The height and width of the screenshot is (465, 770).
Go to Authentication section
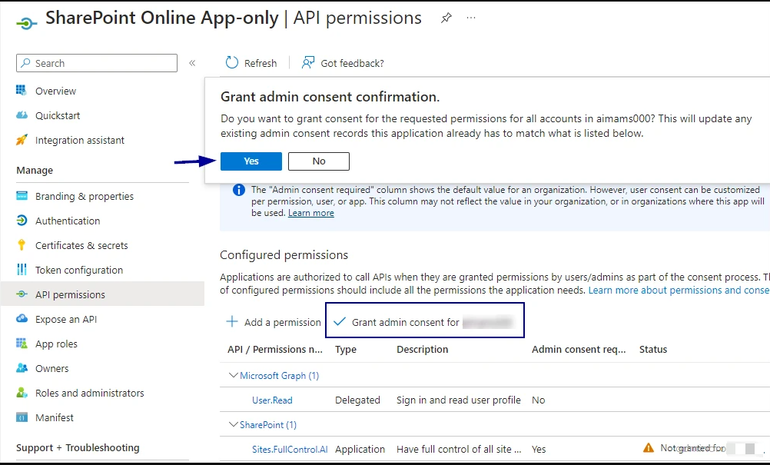tap(67, 221)
